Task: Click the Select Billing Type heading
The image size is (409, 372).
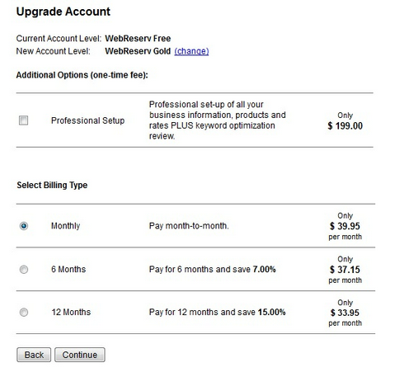Action: pos(52,185)
